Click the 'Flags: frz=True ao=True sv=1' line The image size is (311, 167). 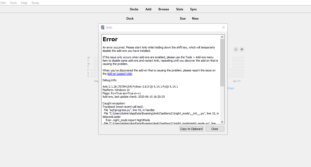pos(122,93)
